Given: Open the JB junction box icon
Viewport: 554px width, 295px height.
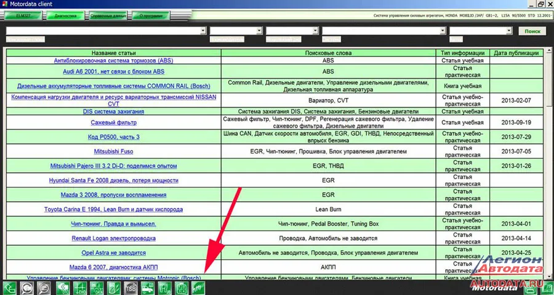Looking at the screenshot, I should (x=164, y=288).
